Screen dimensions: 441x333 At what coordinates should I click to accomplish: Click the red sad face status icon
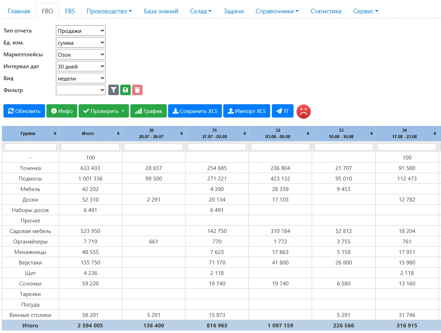pyautogui.click(x=304, y=111)
